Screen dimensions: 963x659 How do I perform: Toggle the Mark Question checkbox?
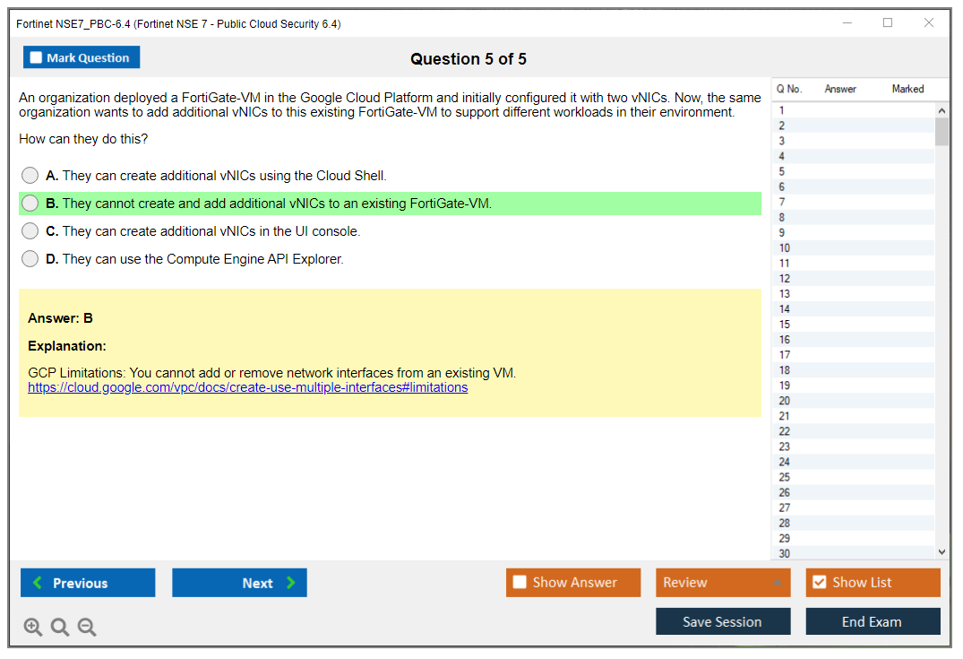coord(37,58)
